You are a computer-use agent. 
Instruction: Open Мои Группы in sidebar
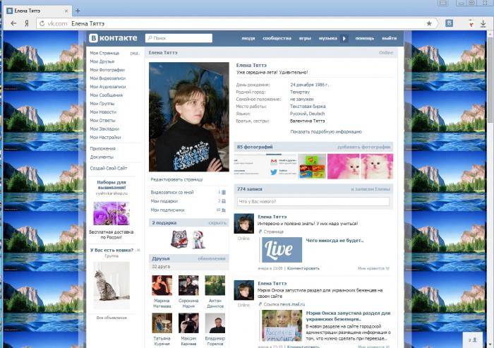coord(102,104)
